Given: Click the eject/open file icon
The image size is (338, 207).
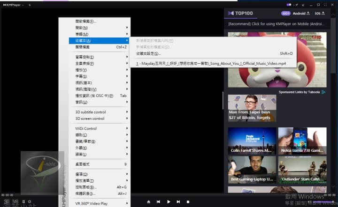Looking at the screenshot, I should 148,201.
